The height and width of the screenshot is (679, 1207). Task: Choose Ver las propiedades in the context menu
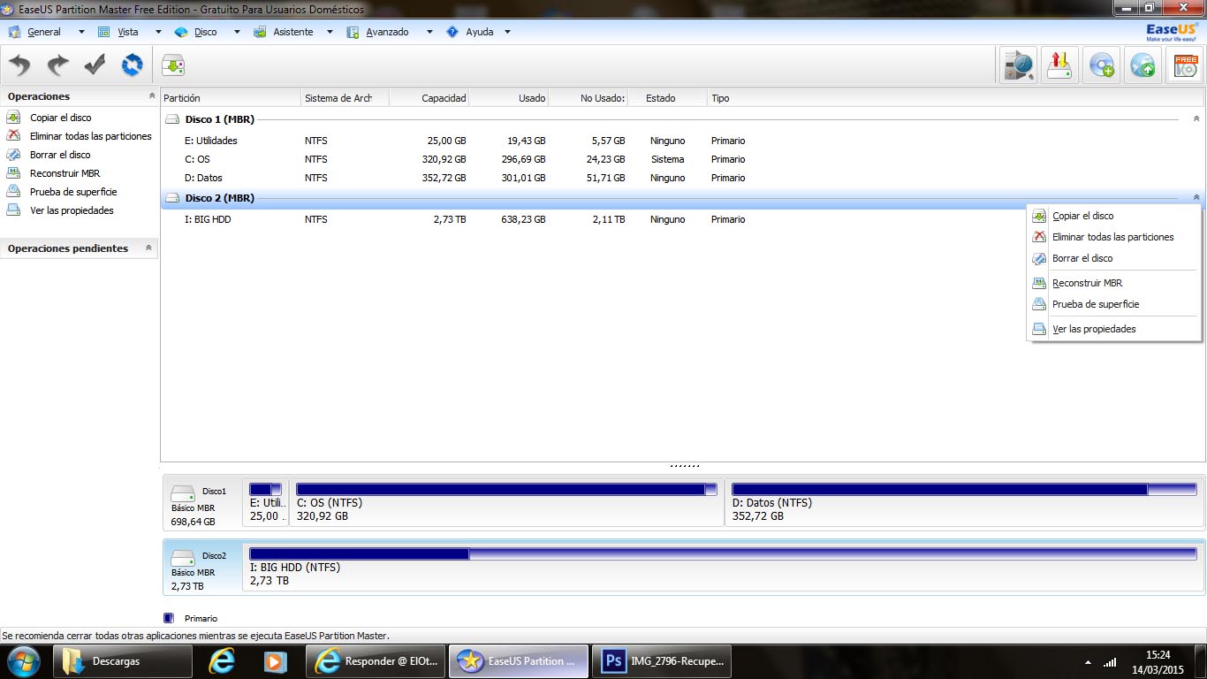pos(1114,329)
